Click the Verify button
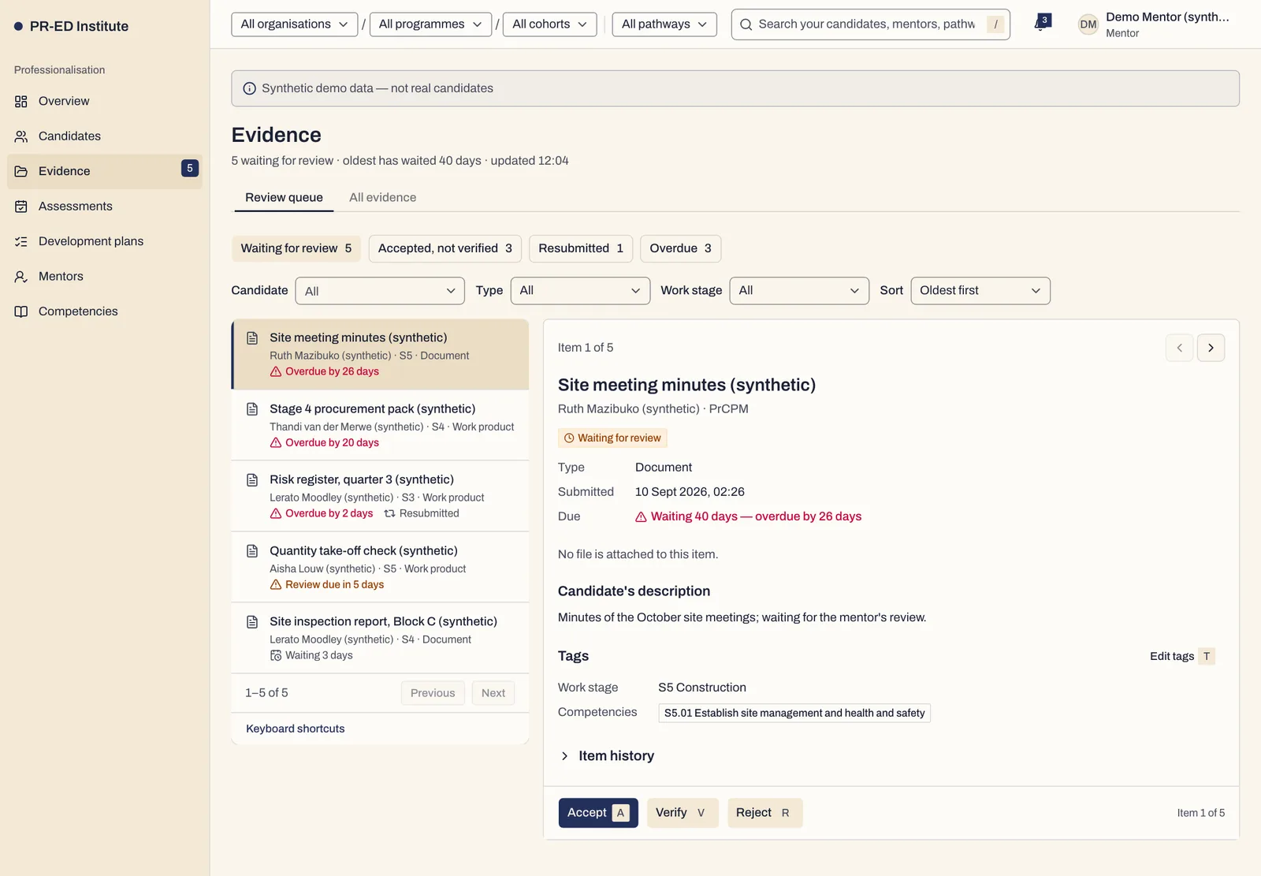This screenshot has height=876, width=1261. point(683,813)
